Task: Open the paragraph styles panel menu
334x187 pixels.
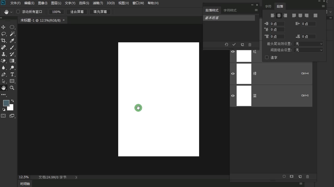Action: [x=256, y=10]
